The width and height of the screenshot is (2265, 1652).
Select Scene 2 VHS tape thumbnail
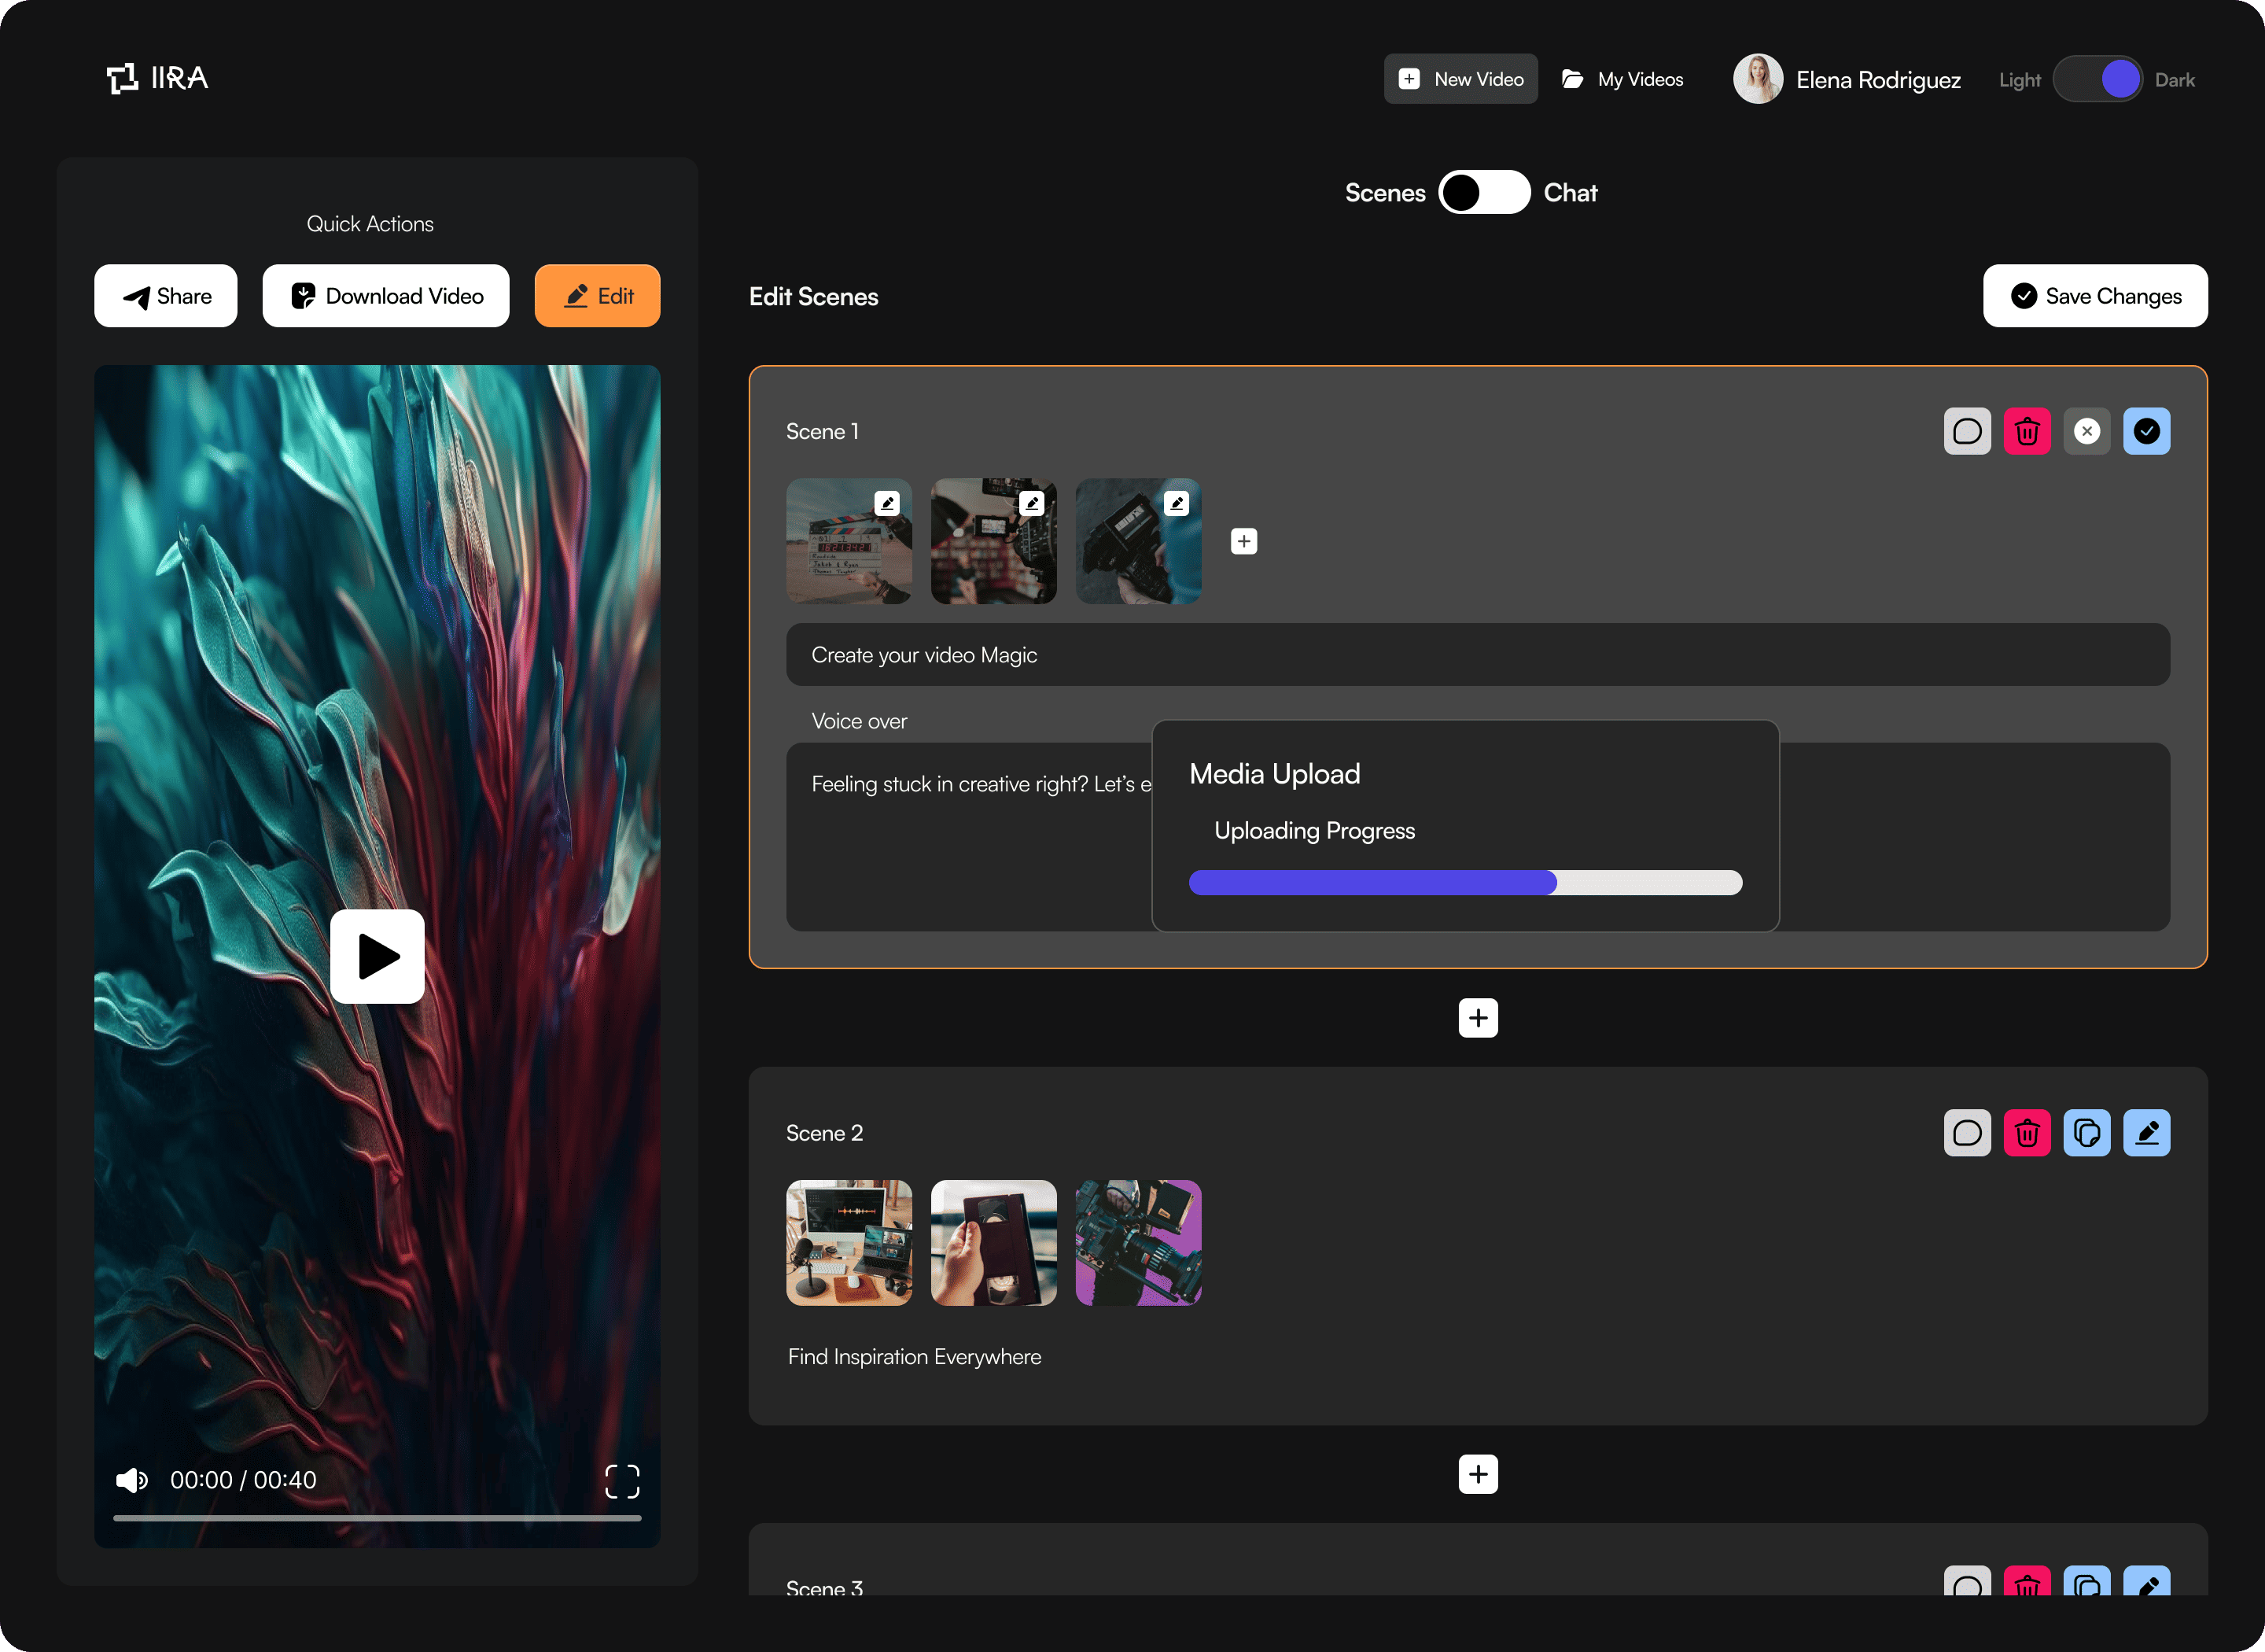[993, 1243]
